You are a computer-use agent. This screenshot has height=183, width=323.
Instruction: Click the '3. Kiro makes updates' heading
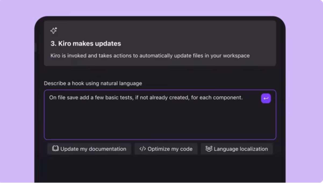tap(86, 44)
